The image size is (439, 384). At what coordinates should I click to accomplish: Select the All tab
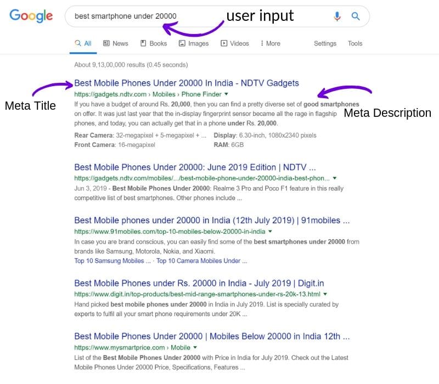(83, 43)
